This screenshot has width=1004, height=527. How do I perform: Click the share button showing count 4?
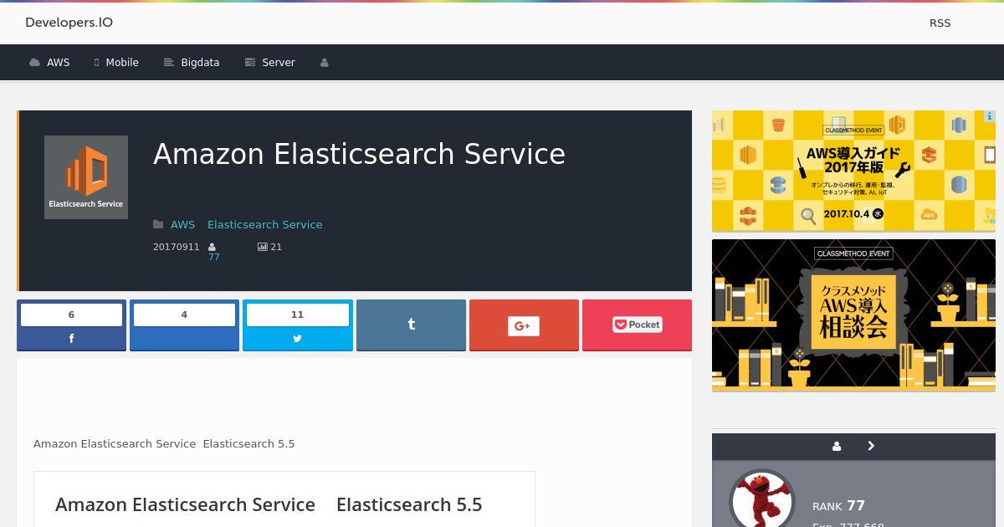point(184,325)
